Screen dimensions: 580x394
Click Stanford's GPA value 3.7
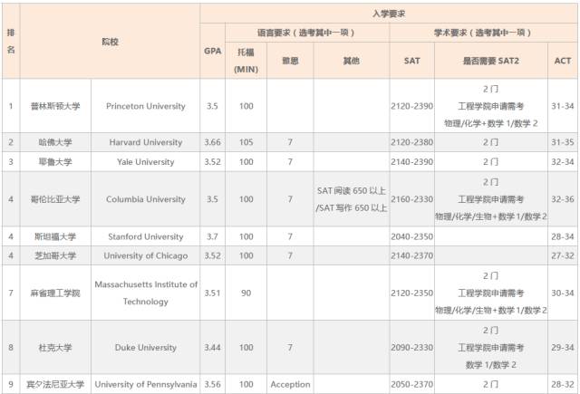(x=212, y=236)
